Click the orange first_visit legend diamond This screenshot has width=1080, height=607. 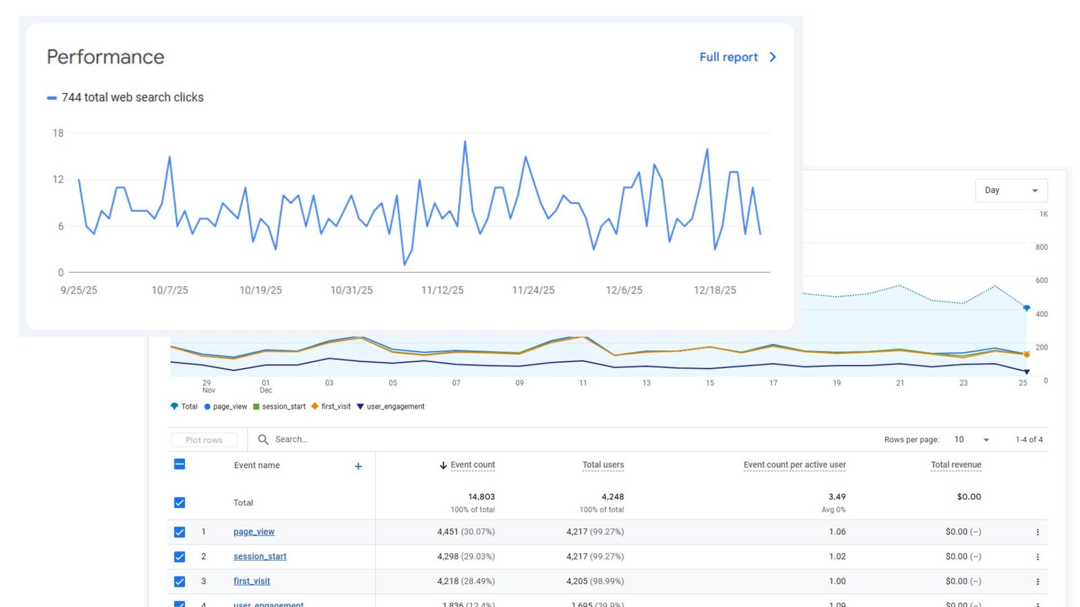[313, 406]
